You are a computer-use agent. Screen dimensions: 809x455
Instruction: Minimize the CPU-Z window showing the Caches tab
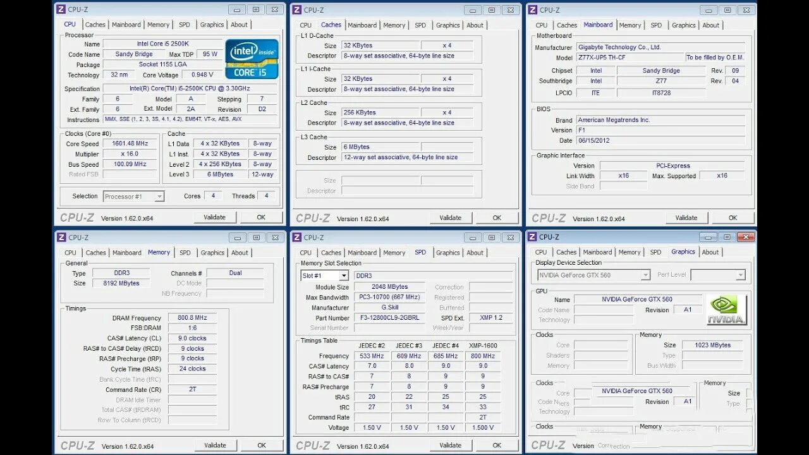[472, 10]
